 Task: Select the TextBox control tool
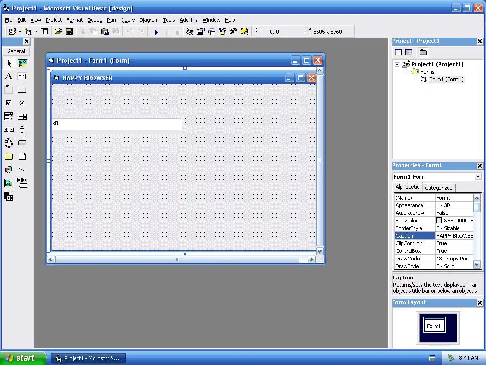coord(22,77)
